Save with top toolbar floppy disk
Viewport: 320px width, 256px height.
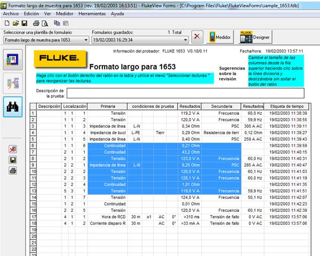pyautogui.click(x=24, y=23)
